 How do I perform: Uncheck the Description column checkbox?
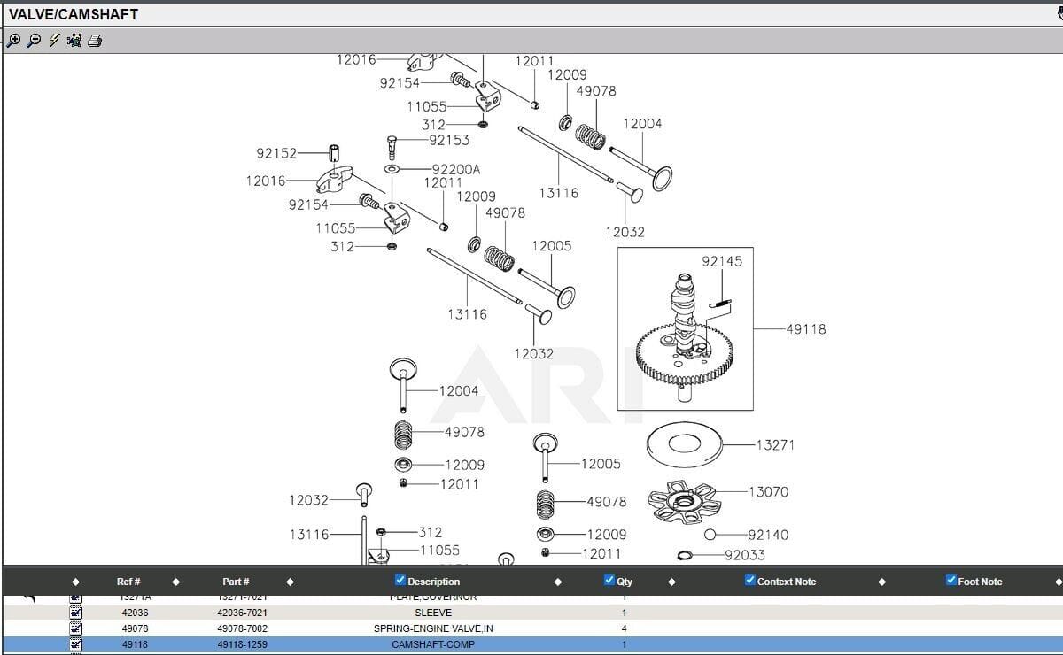400,581
